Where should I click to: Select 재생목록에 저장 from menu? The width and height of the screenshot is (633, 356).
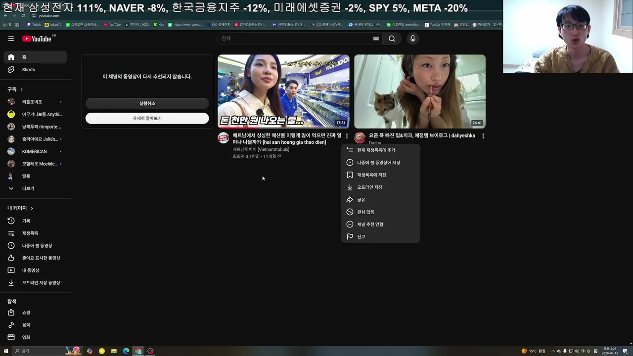[x=380, y=175]
